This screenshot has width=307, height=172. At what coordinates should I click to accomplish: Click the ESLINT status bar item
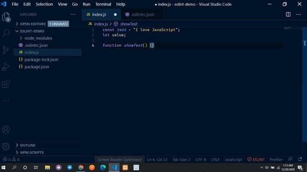tap(256, 160)
